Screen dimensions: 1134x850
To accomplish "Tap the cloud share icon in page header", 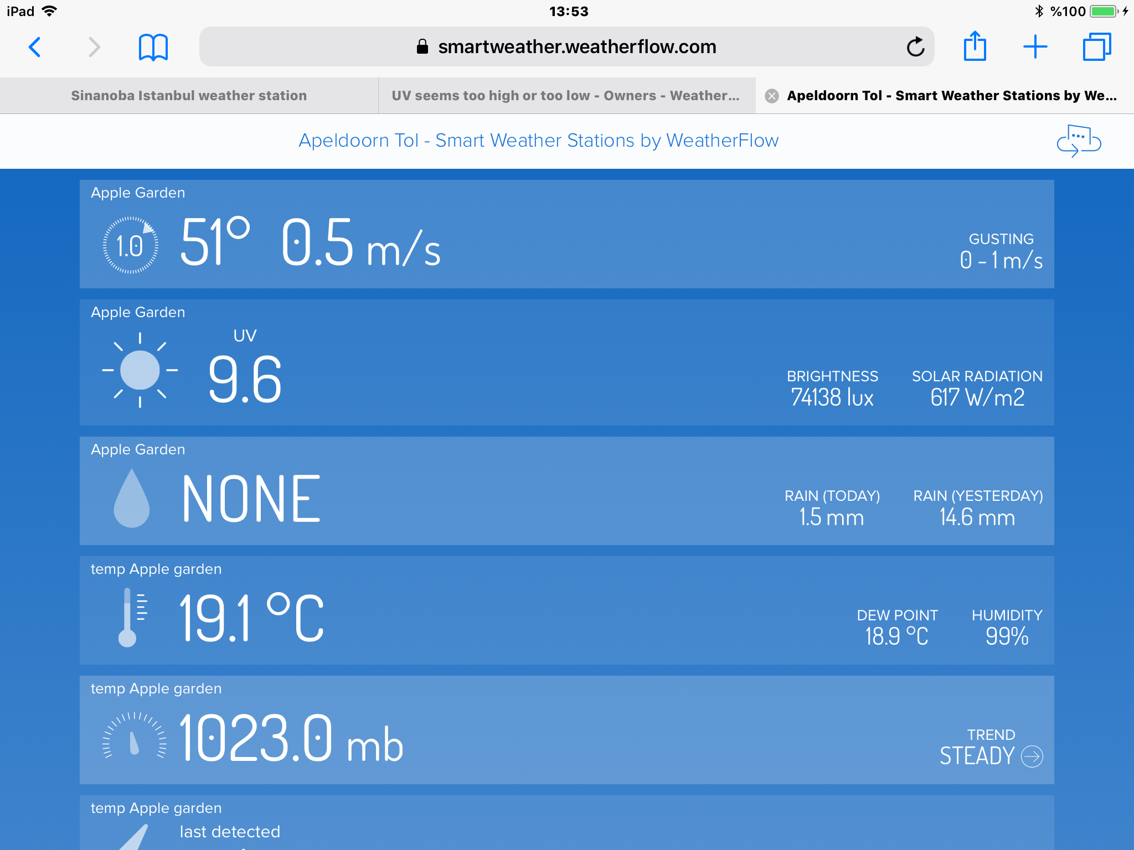I will [x=1079, y=141].
